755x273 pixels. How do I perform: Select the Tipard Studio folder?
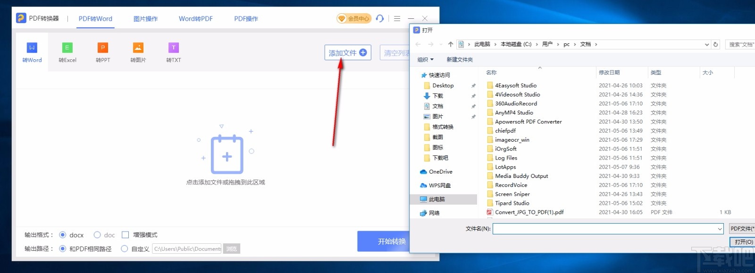coord(512,203)
